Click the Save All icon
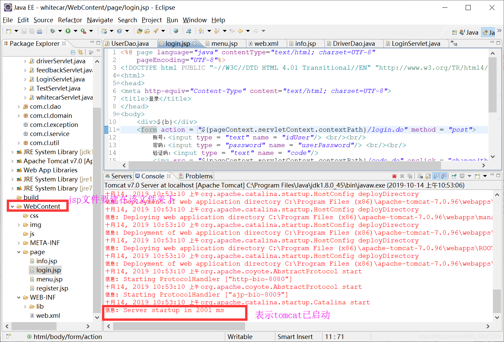This screenshot has height=342, width=504. pos(32,31)
